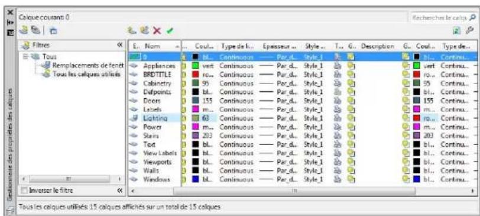Click Lighting's red viewport color swatch
Screen dimensions: 480x216
417,118
